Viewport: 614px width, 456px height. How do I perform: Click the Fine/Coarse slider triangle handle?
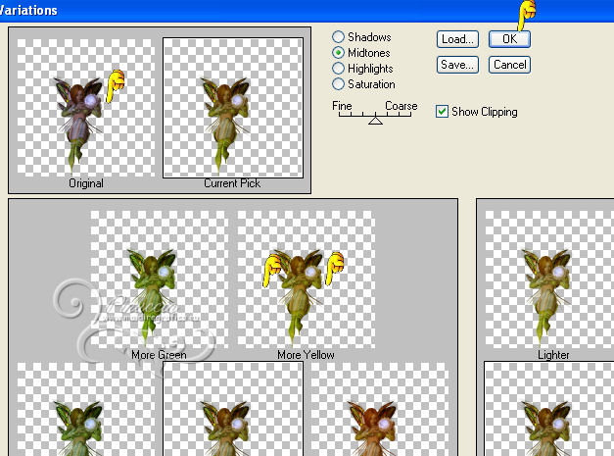click(x=375, y=121)
